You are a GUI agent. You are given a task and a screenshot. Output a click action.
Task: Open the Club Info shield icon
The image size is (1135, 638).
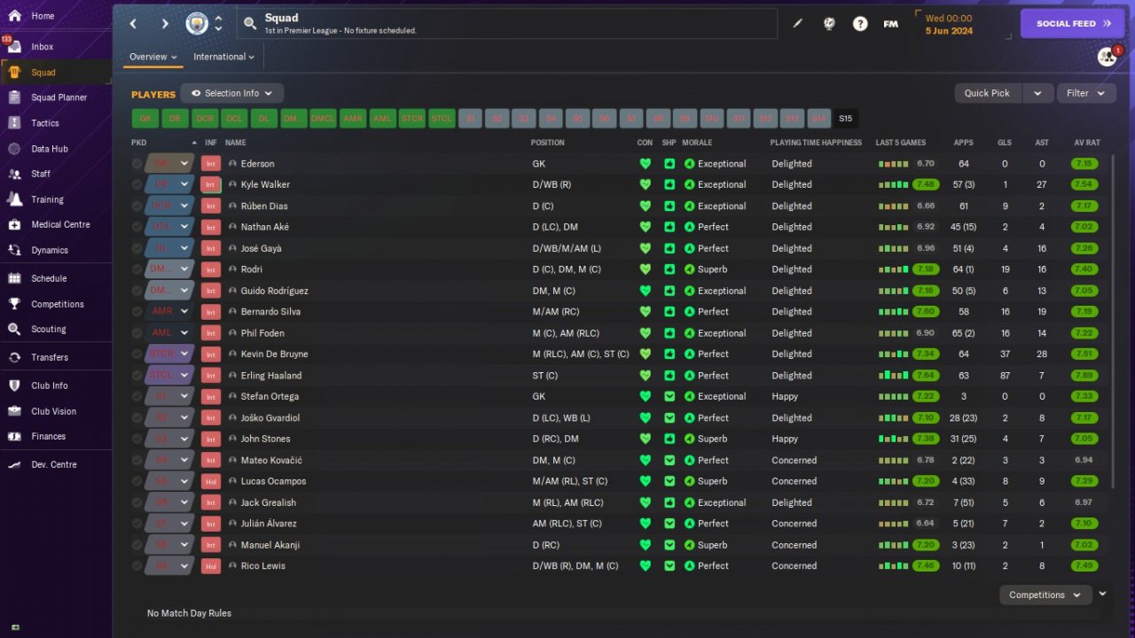[14, 385]
